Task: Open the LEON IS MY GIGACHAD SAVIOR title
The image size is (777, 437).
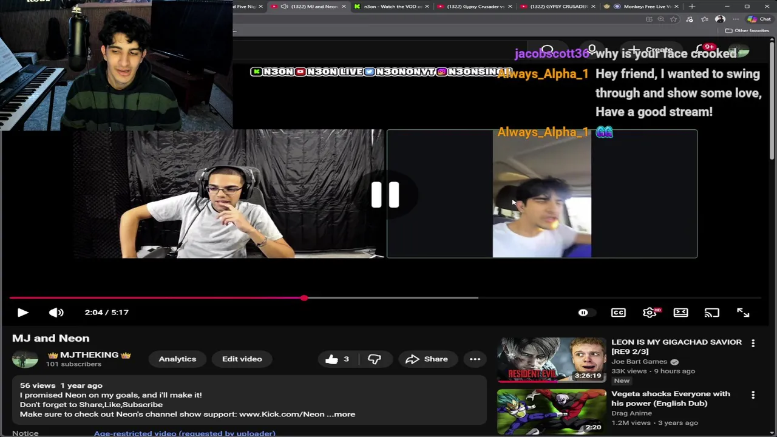Action: pyautogui.click(x=676, y=347)
